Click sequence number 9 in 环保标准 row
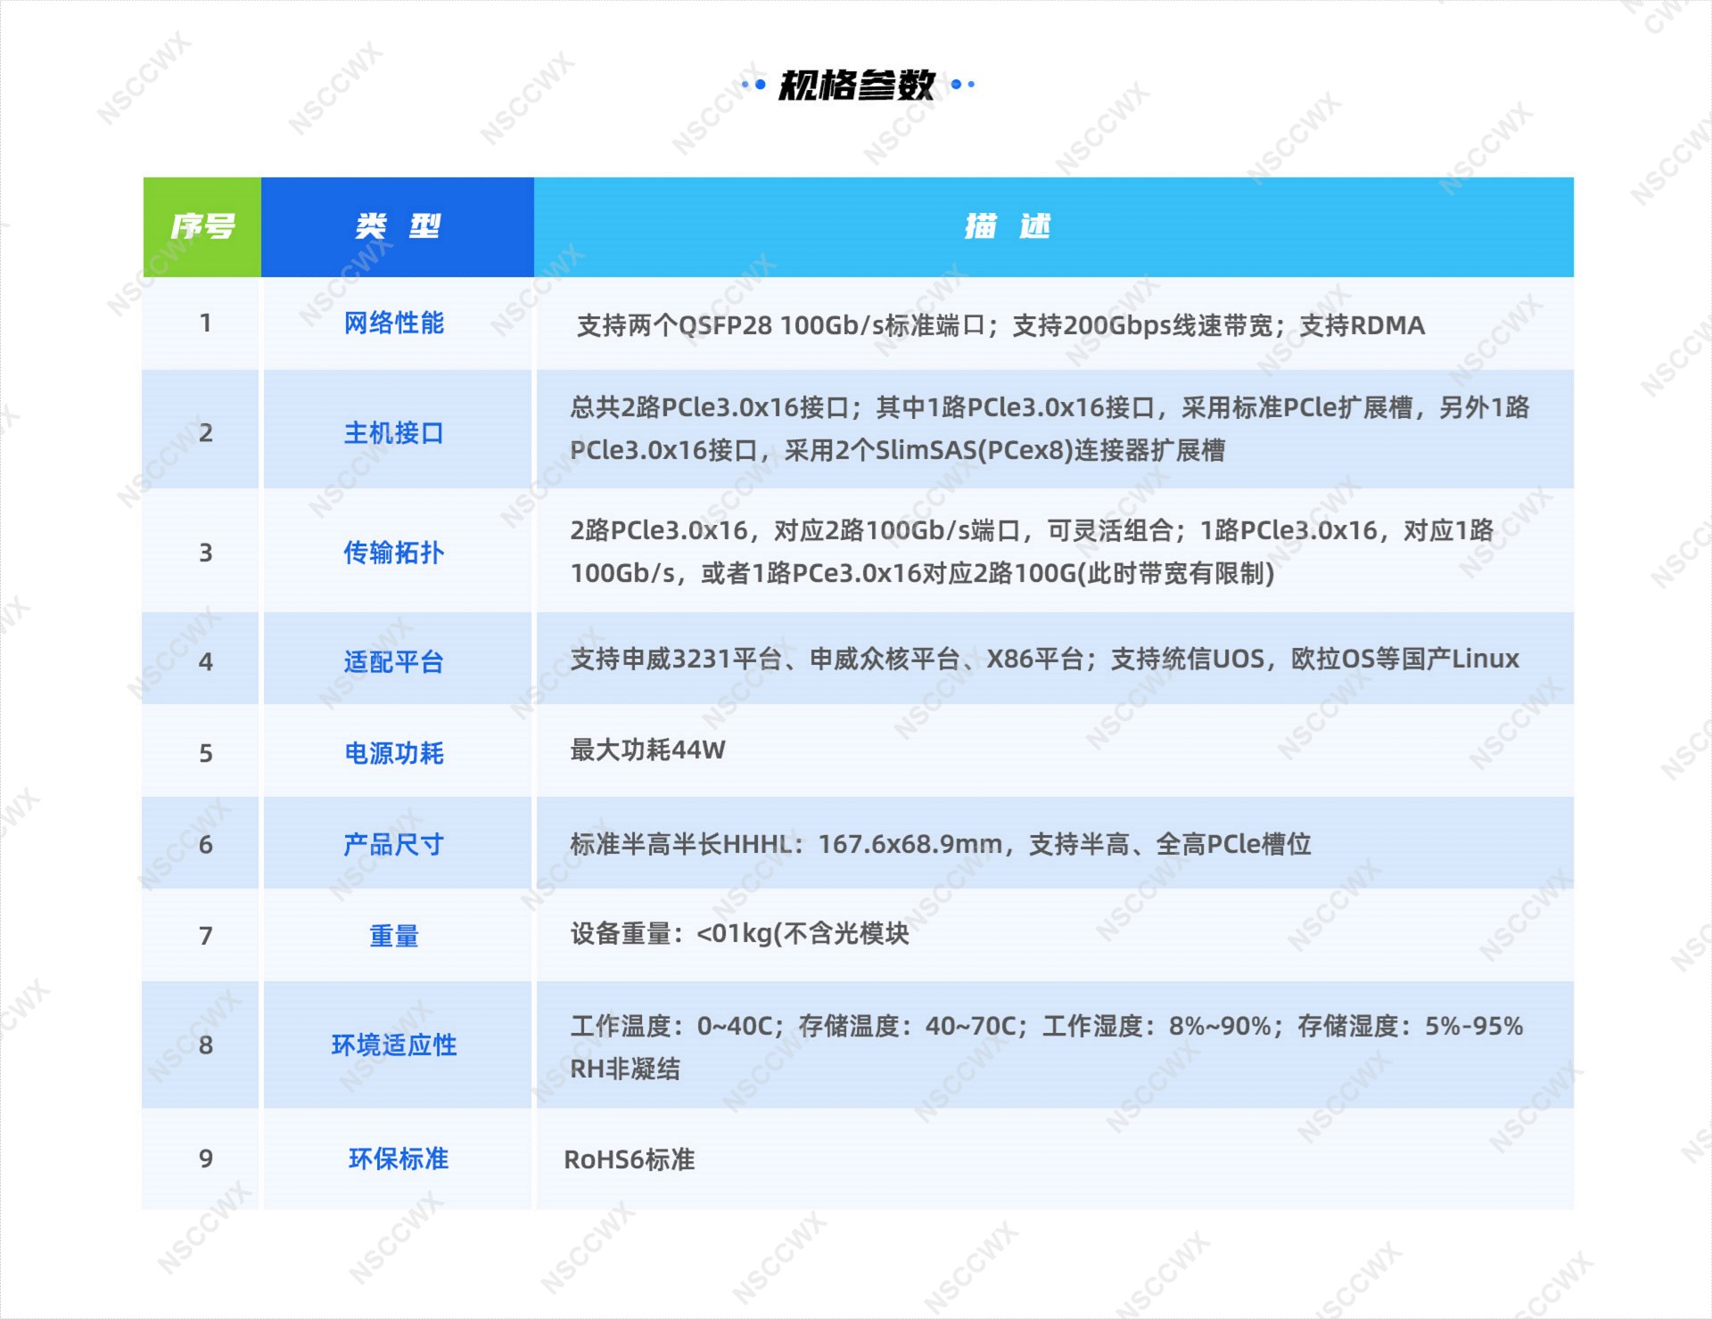This screenshot has width=1712, height=1319. (x=205, y=1159)
